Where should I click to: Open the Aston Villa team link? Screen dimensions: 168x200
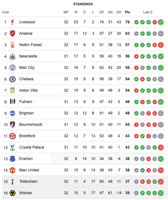[28, 91]
